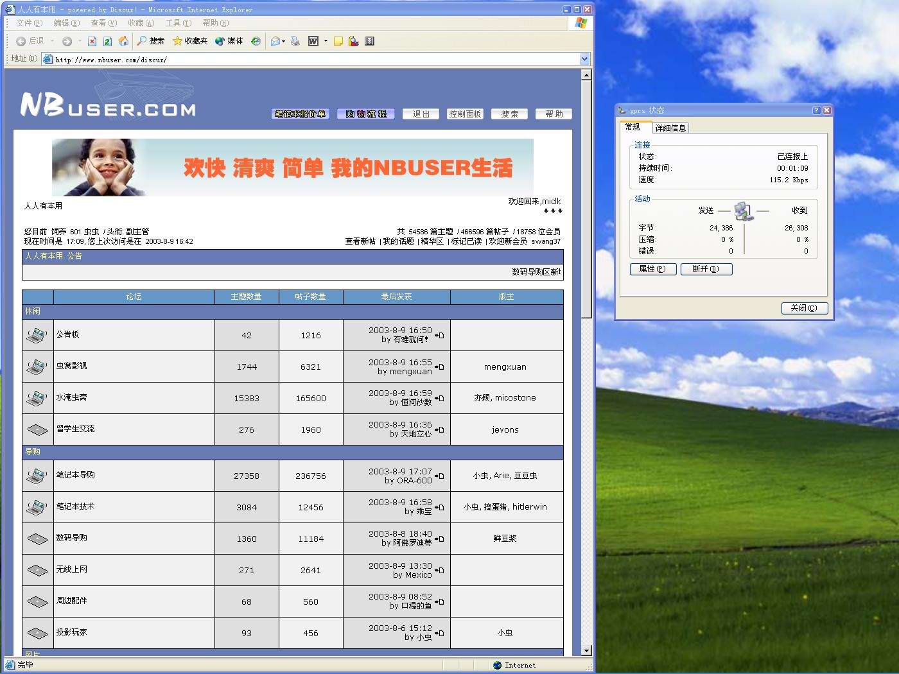Image resolution: width=899 pixels, height=674 pixels.
Task: Go back with the 后退 toolbar button
Action: point(30,41)
